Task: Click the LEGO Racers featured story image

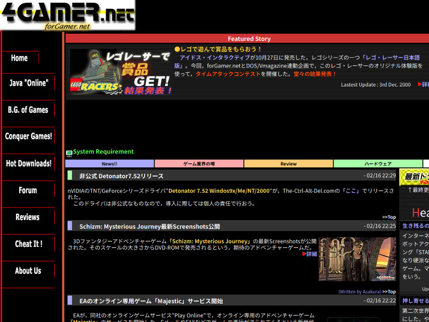Action: [121, 72]
